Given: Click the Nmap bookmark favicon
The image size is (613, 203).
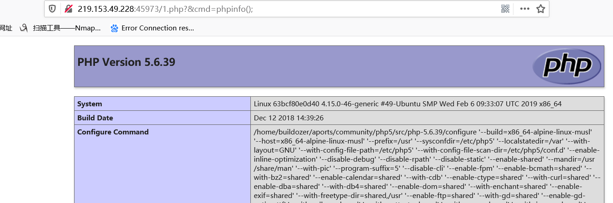Looking at the screenshot, I should (24, 28).
